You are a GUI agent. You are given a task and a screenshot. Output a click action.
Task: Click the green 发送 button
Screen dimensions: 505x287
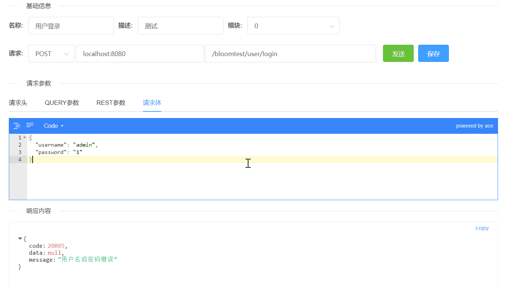[x=398, y=54]
